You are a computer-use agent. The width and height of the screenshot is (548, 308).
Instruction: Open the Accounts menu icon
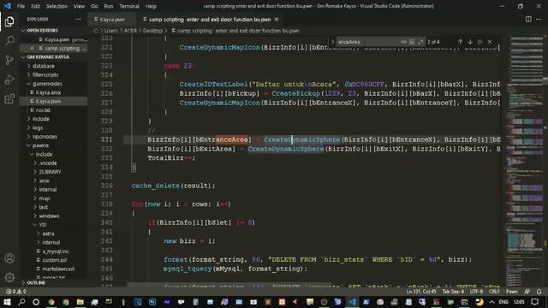9,258
